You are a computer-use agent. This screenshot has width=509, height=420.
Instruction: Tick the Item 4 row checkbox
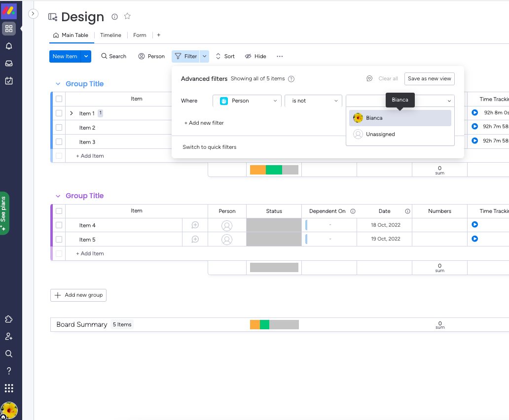pyautogui.click(x=59, y=225)
